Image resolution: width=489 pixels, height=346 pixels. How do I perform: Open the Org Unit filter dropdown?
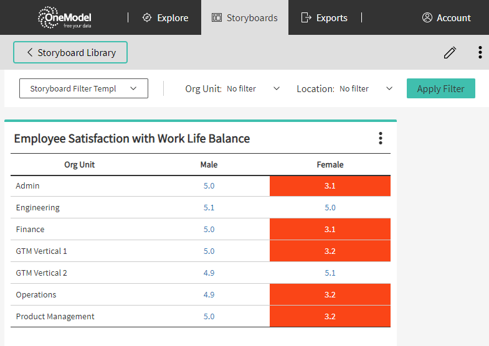[253, 88]
